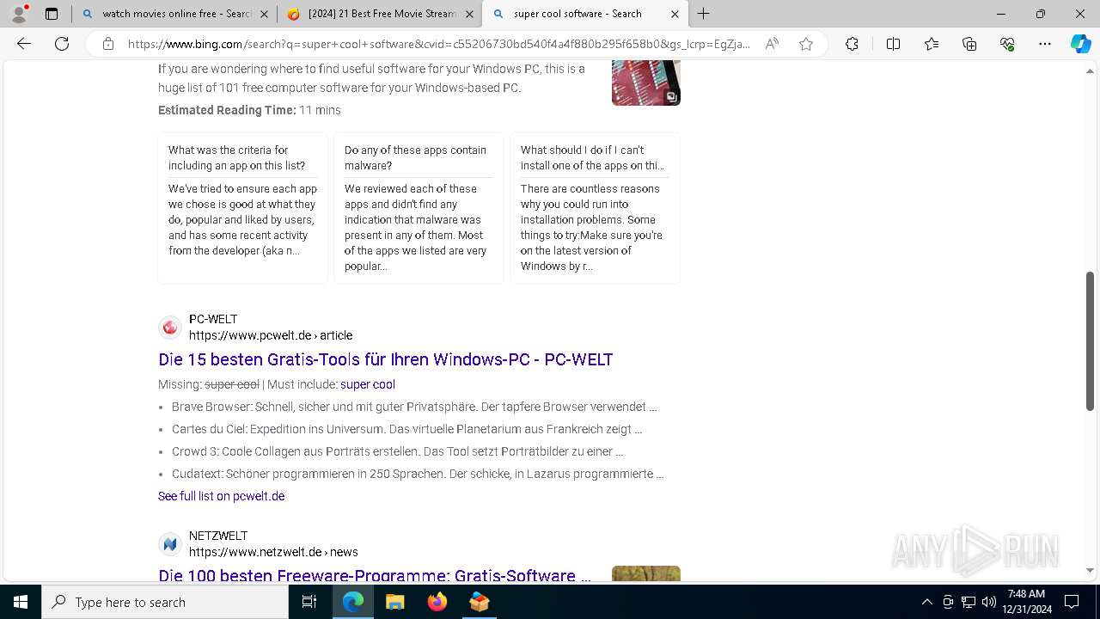Image resolution: width=1100 pixels, height=619 pixels.
Task: Close the '21 Best Free Movie Stream' tab
Action: pyautogui.click(x=469, y=14)
